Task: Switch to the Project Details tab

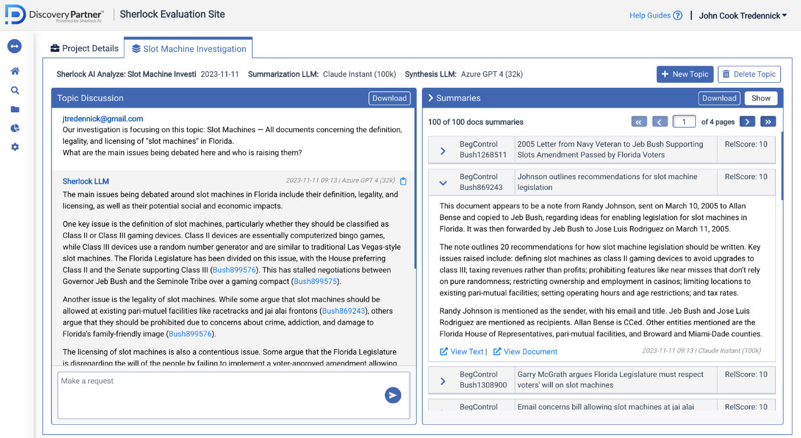Action: click(x=84, y=48)
